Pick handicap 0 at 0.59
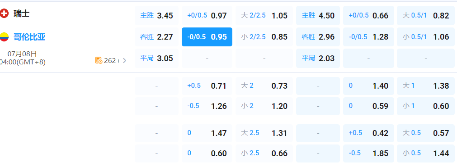 coord(368,106)
